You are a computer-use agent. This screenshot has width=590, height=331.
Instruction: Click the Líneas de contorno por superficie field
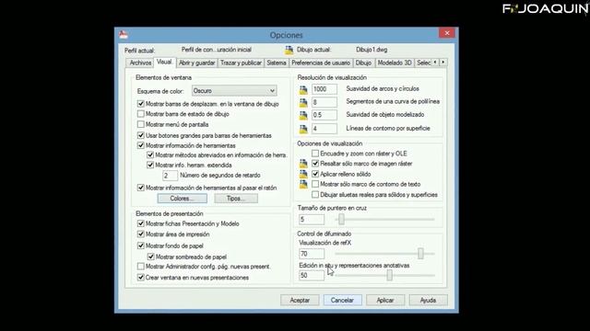[324, 129]
